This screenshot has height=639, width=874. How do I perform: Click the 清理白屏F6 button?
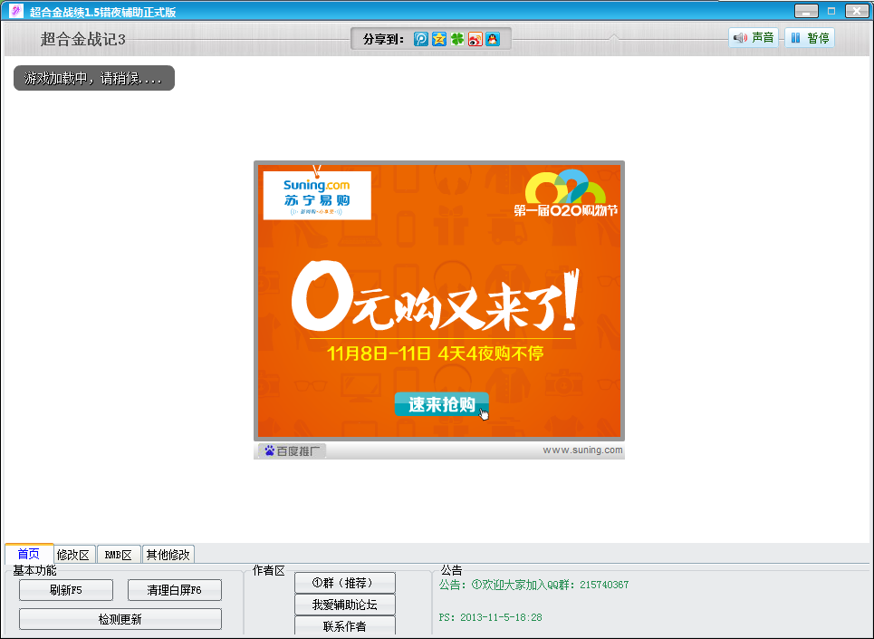[x=175, y=590]
